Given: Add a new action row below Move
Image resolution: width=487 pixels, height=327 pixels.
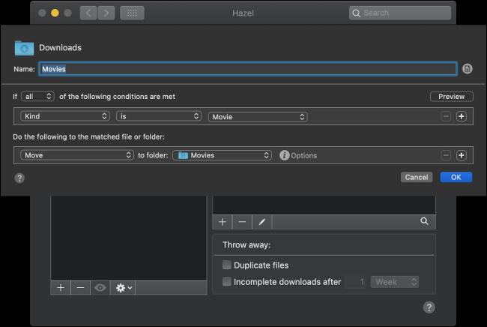Looking at the screenshot, I should pyautogui.click(x=462, y=155).
